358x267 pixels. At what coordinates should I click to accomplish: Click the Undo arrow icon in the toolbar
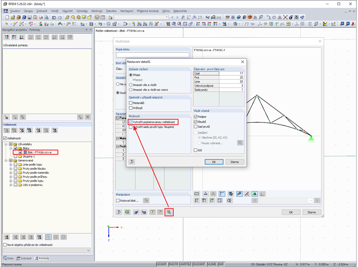[x=54, y=17]
